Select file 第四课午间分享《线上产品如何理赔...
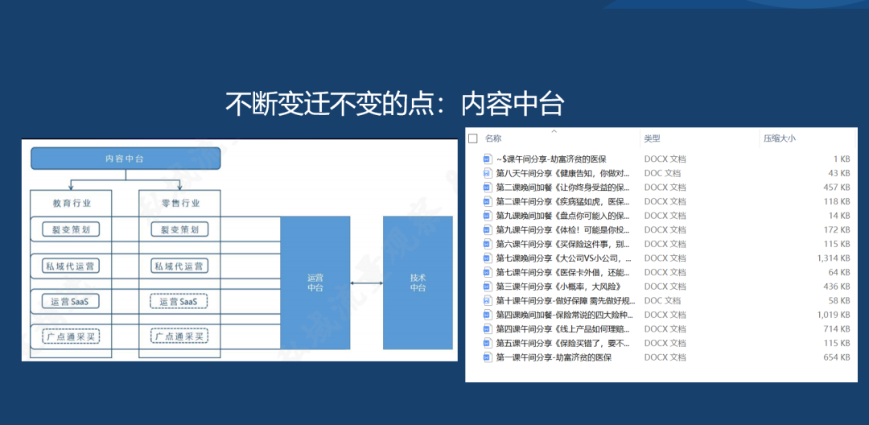 coord(563,328)
